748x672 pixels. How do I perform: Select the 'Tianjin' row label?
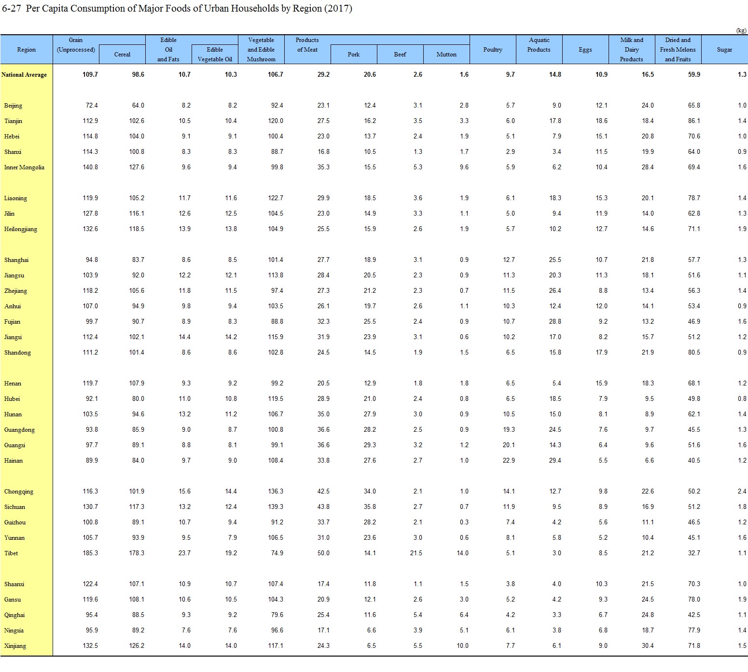coord(13,121)
